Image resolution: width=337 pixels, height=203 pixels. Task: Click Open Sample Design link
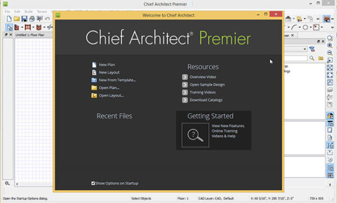tap(207, 84)
